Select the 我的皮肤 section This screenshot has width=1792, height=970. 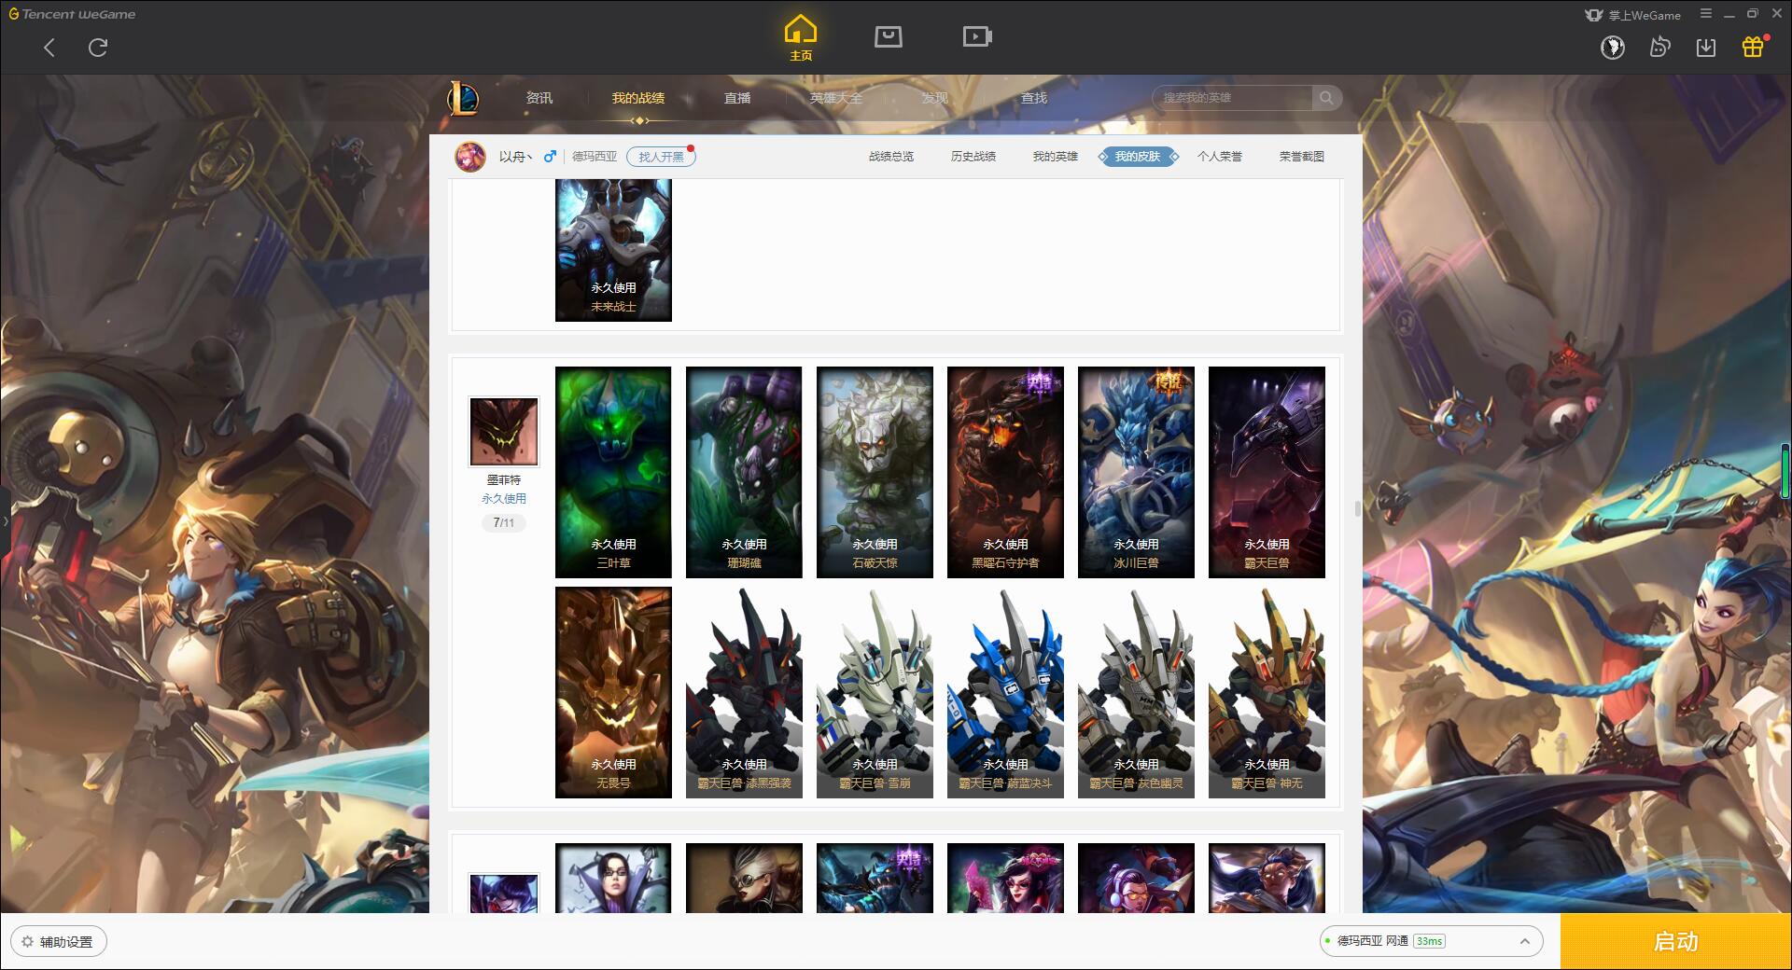pyautogui.click(x=1138, y=157)
